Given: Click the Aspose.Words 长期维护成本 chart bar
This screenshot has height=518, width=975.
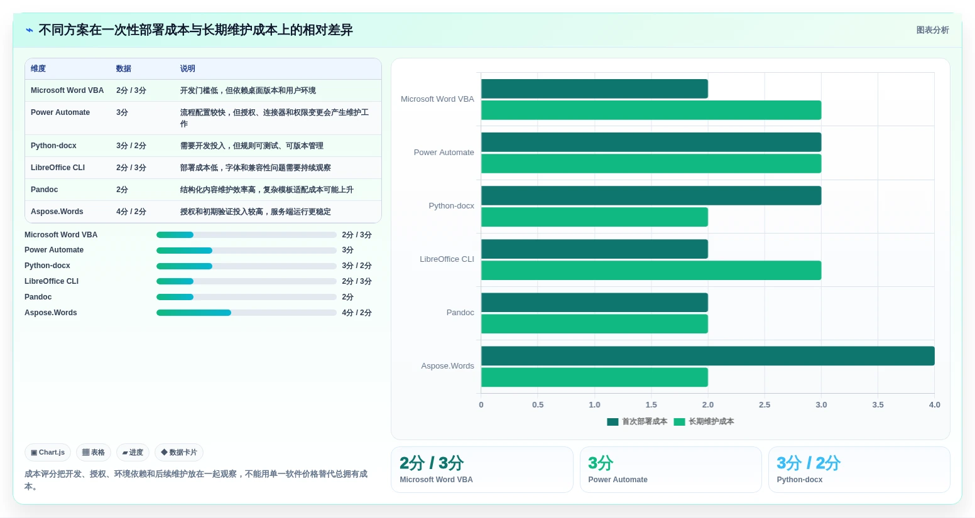Looking at the screenshot, I should coord(594,377).
